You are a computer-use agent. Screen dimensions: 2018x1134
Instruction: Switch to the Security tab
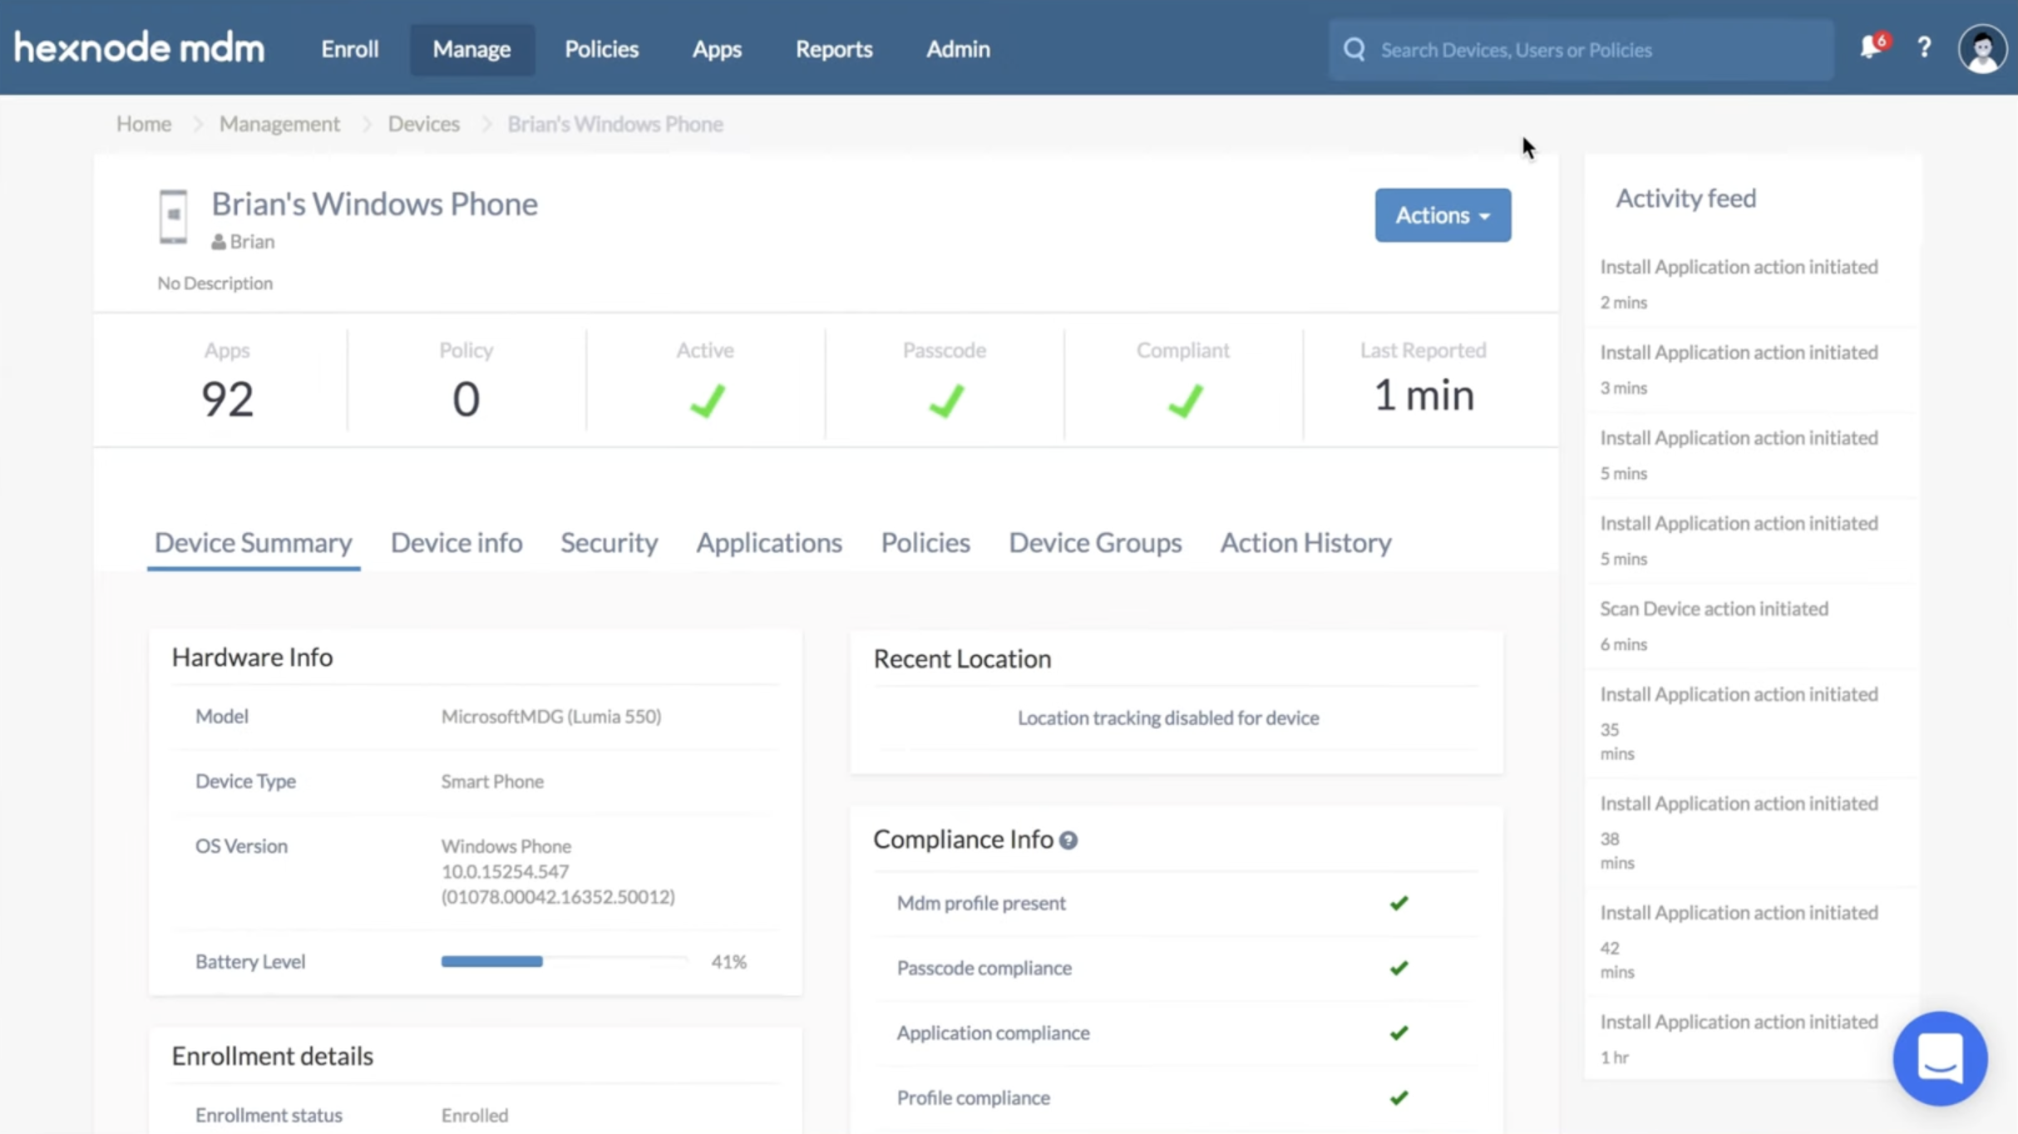609,542
